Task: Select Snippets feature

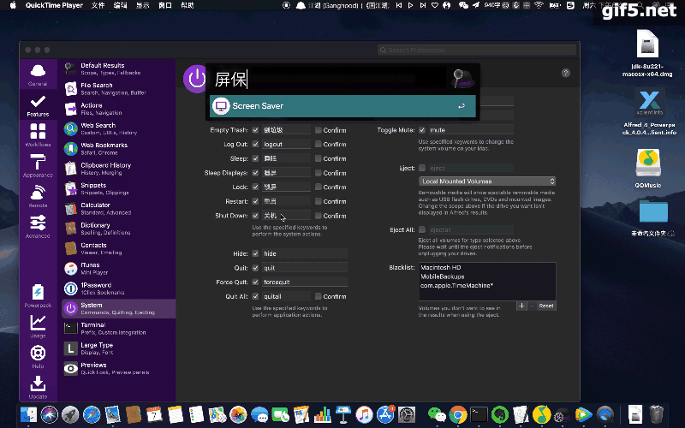Action: tap(118, 188)
